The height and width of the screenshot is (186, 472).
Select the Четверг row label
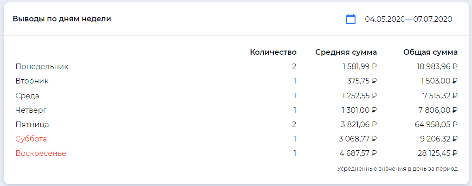pos(31,110)
